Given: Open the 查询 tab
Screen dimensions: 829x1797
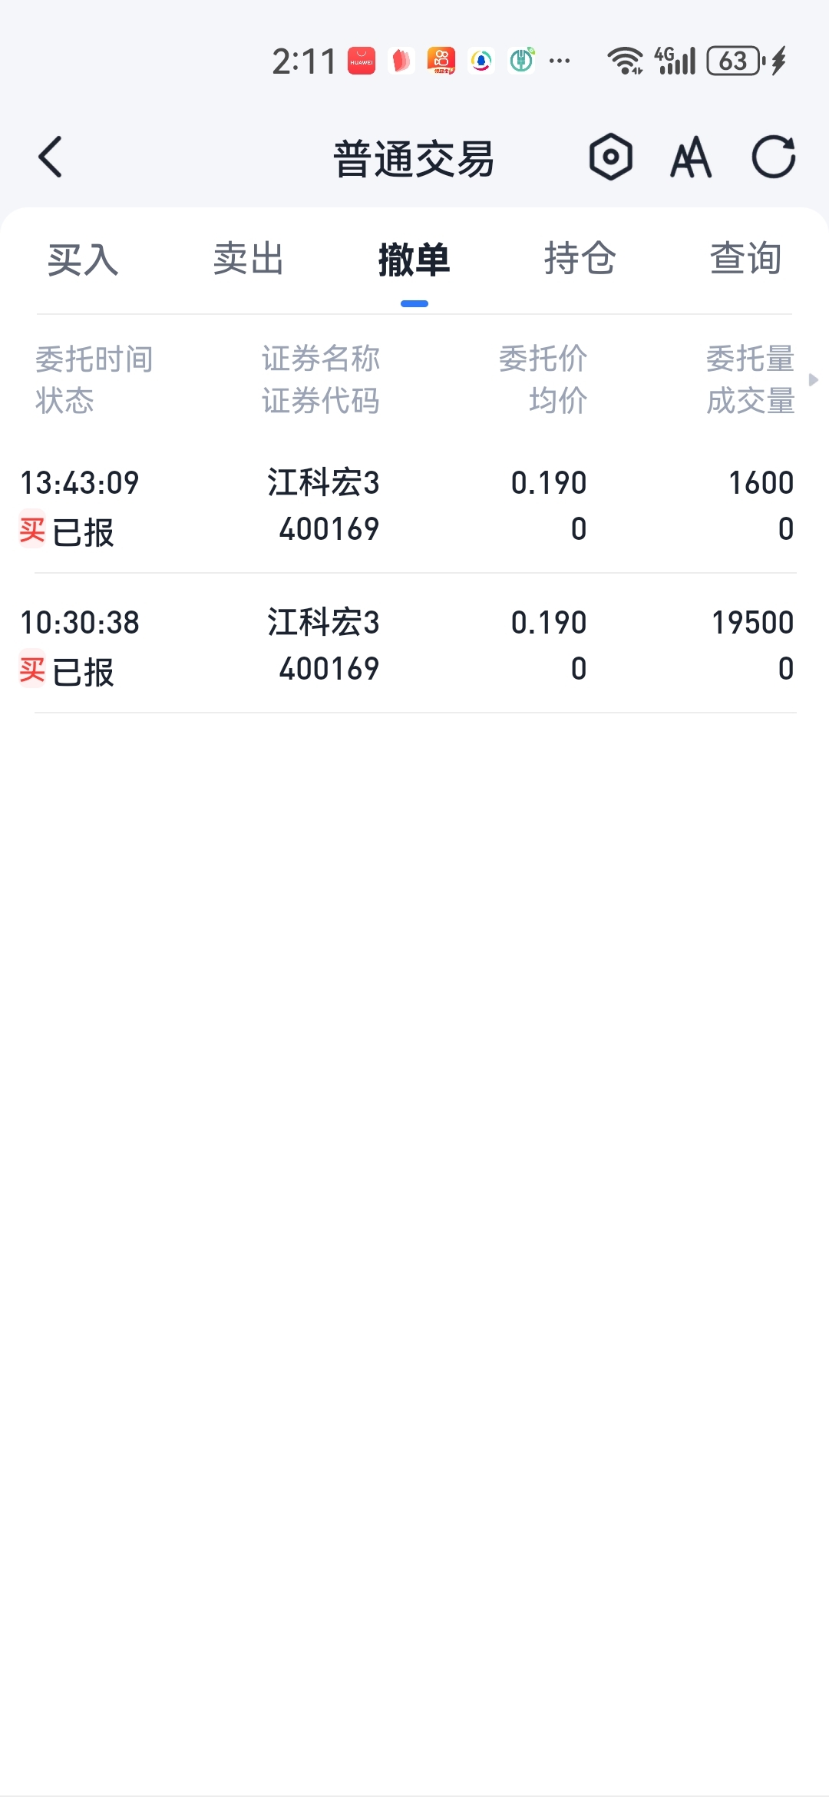Looking at the screenshot, I should [x=745, y=259].
